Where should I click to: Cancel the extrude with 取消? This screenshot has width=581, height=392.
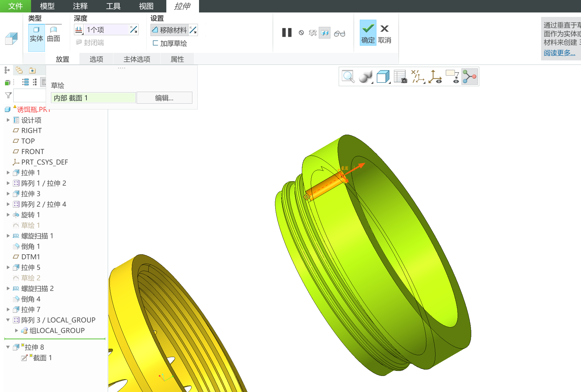[x=384, y=34]
